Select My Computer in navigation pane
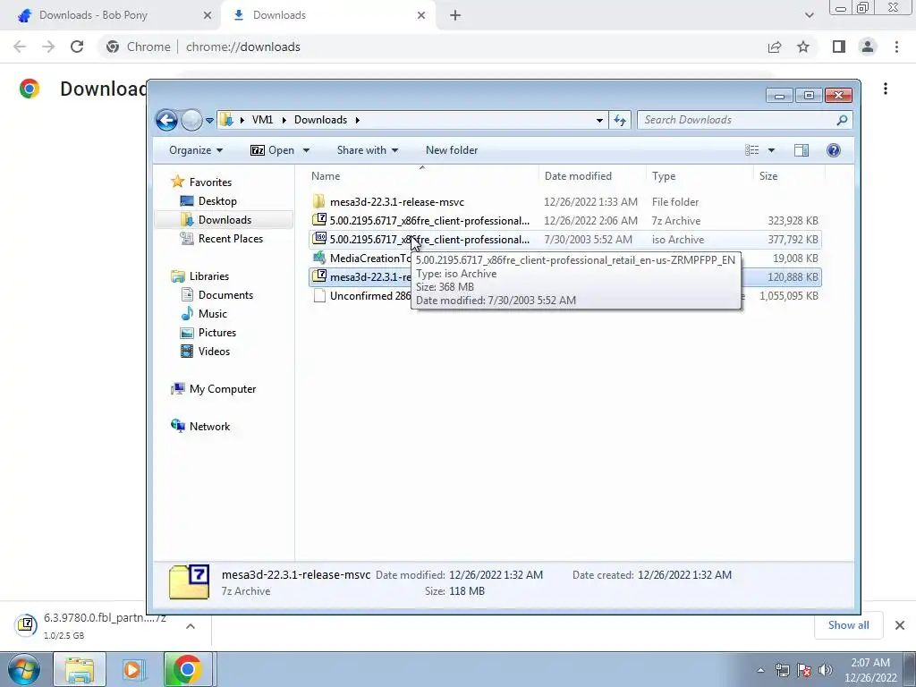Screen dimensions: 916x687 tap(213, 389)
